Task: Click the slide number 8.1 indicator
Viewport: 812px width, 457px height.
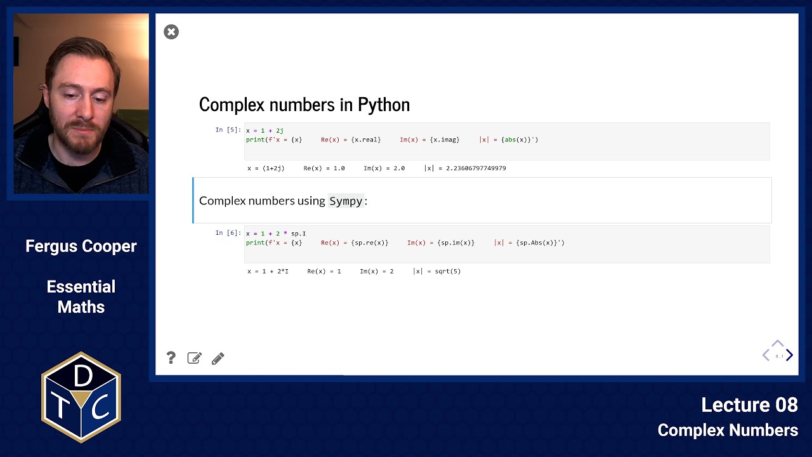Action: 778,357
